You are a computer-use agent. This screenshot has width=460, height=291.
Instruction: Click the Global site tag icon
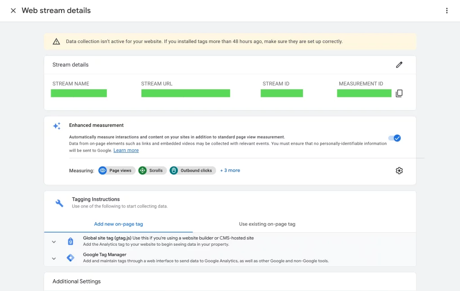click(71, 241)
